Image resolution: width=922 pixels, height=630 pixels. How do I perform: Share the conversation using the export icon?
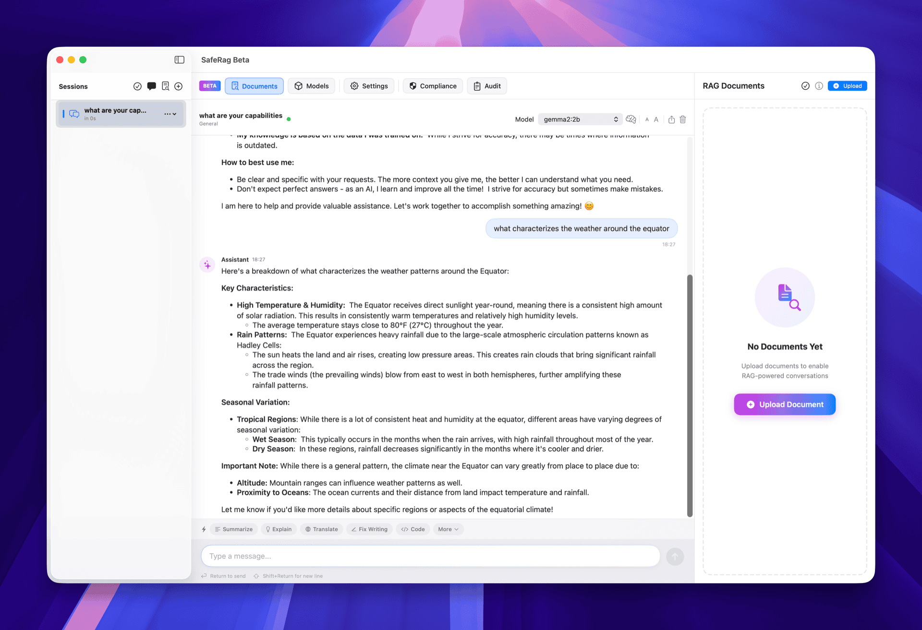pos(671,119)
